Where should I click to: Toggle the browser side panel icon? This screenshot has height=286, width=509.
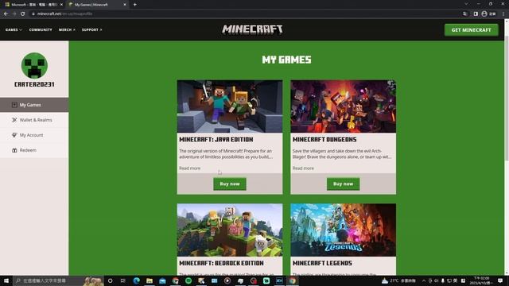476,14
